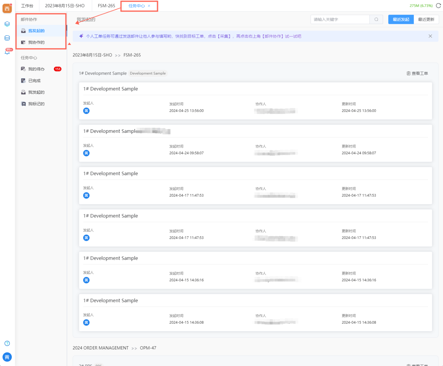Switch to the FSM-265 tab
This screenshot has height=366, width=443.
106,6
